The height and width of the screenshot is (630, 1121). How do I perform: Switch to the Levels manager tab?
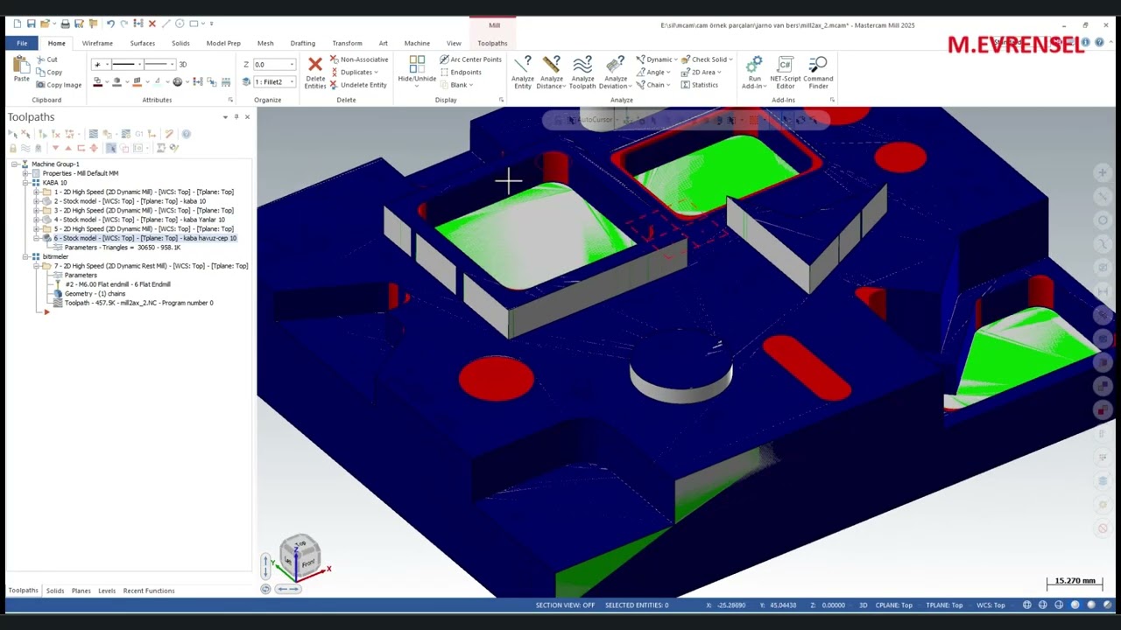[107, 591]
